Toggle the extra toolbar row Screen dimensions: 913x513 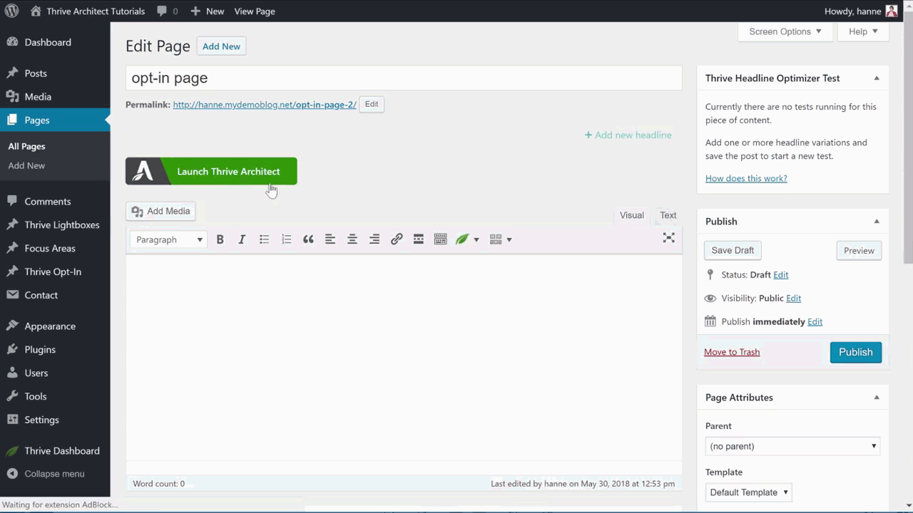click(441, 239)
